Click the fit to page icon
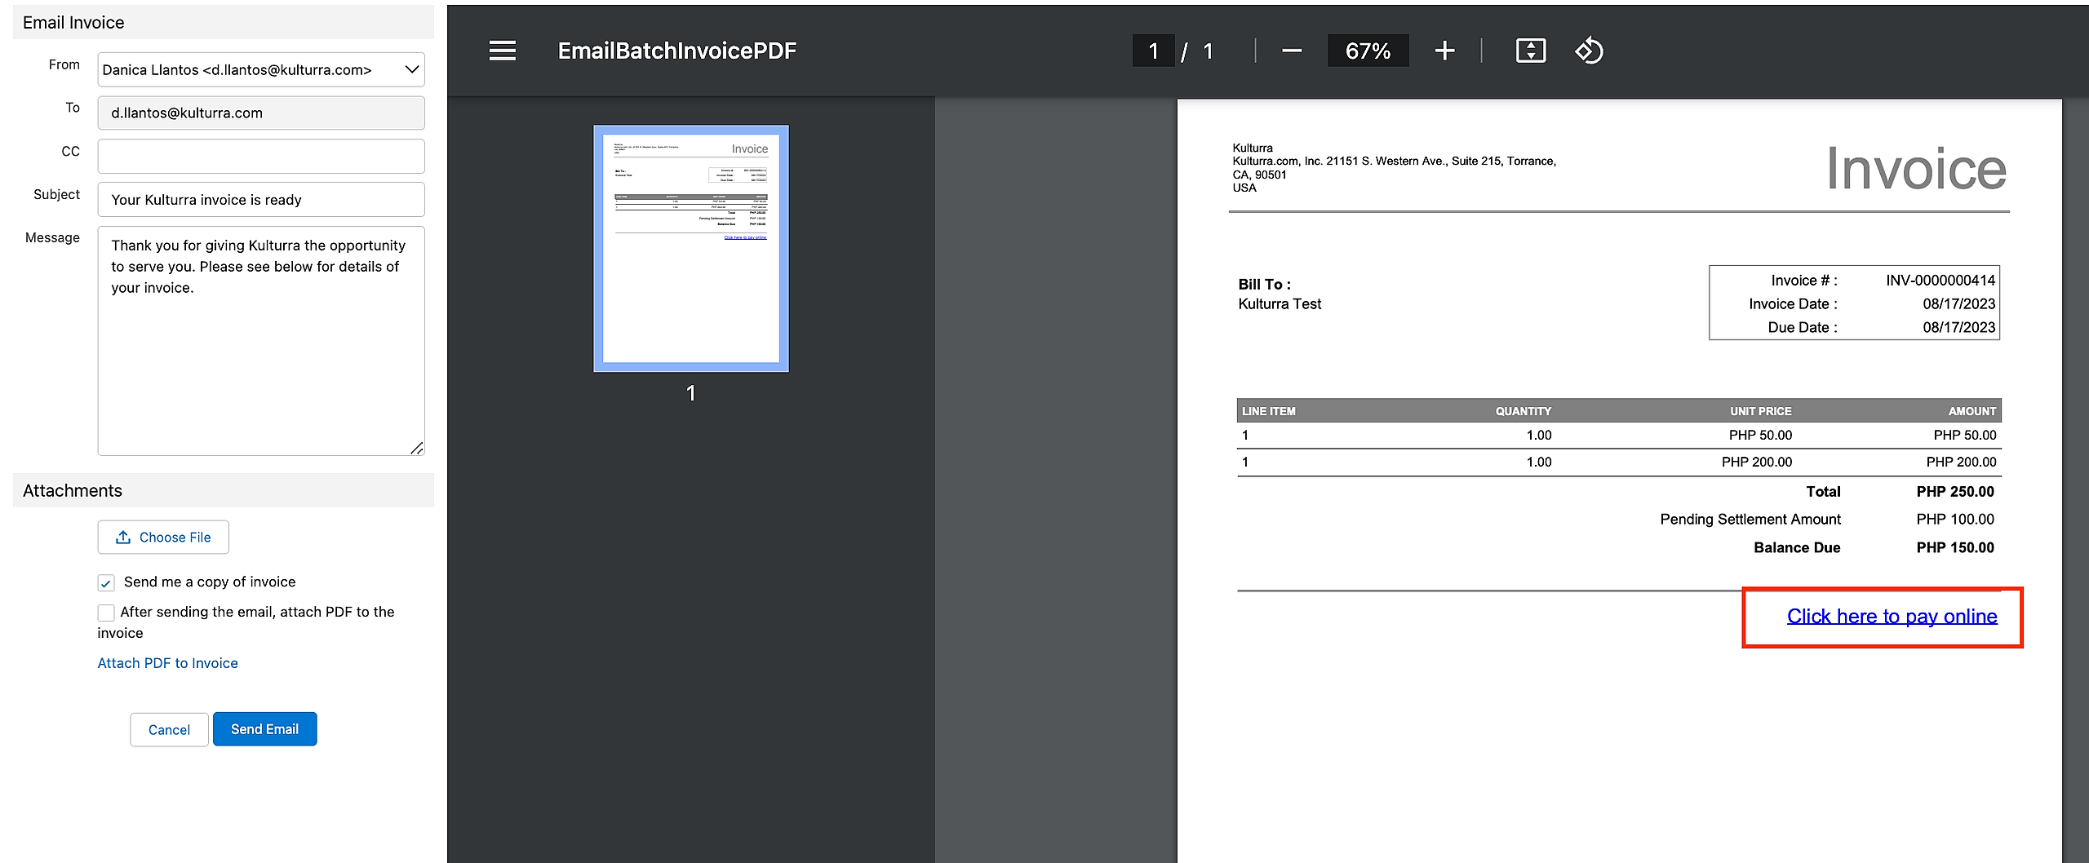Screen dimensions: 2089x863 (1530, 51)
